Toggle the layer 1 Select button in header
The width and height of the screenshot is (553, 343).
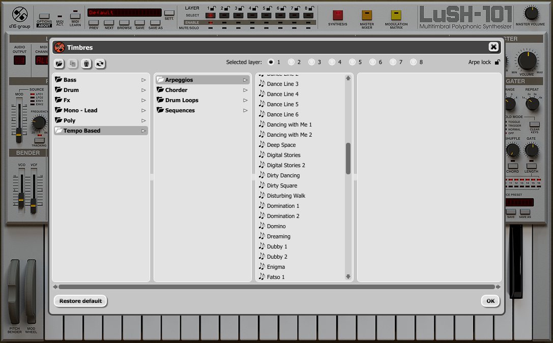click(x=211, y=15)
